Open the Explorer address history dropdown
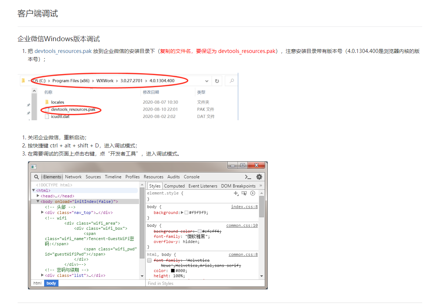 (207, 81)
